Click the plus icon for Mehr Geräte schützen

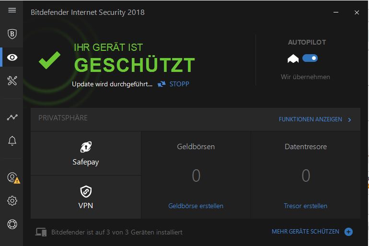[348, 232]
